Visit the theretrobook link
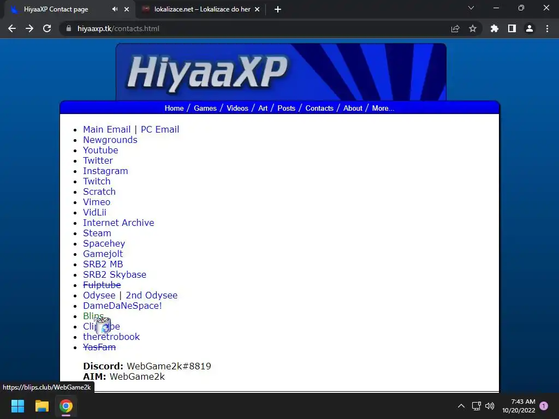The height and width of the screenshot is (419, 559). [111, 337]
